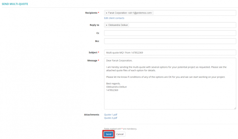Screen dimensions: 238x139
Task: Click empty space in Reply to field
Action: click(182, 25)
